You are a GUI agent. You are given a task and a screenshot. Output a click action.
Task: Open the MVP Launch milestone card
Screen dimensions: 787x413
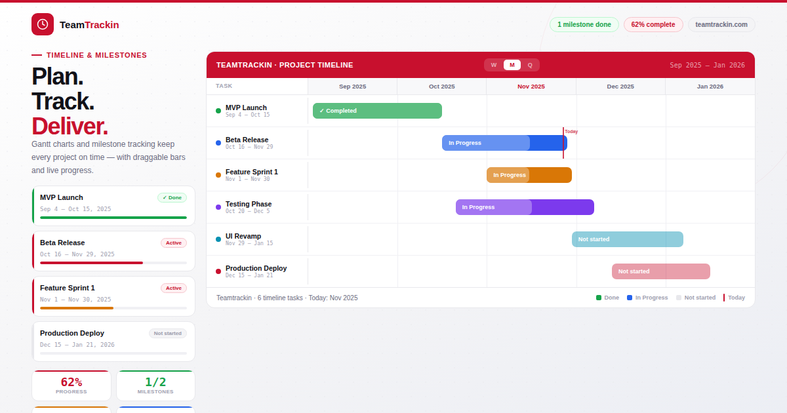pos(113,206)
